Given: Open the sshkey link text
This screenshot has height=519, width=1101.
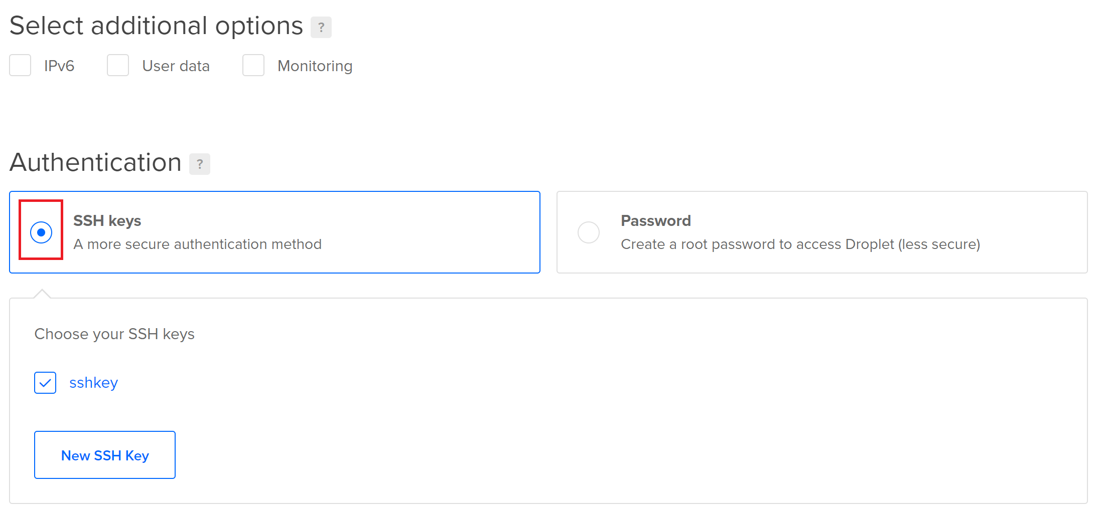Looking at the screenshot, I should [93, 383].
